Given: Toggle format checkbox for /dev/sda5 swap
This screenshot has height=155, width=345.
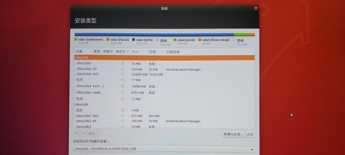Looking at the screenshot, I should (x=123, y=93).
